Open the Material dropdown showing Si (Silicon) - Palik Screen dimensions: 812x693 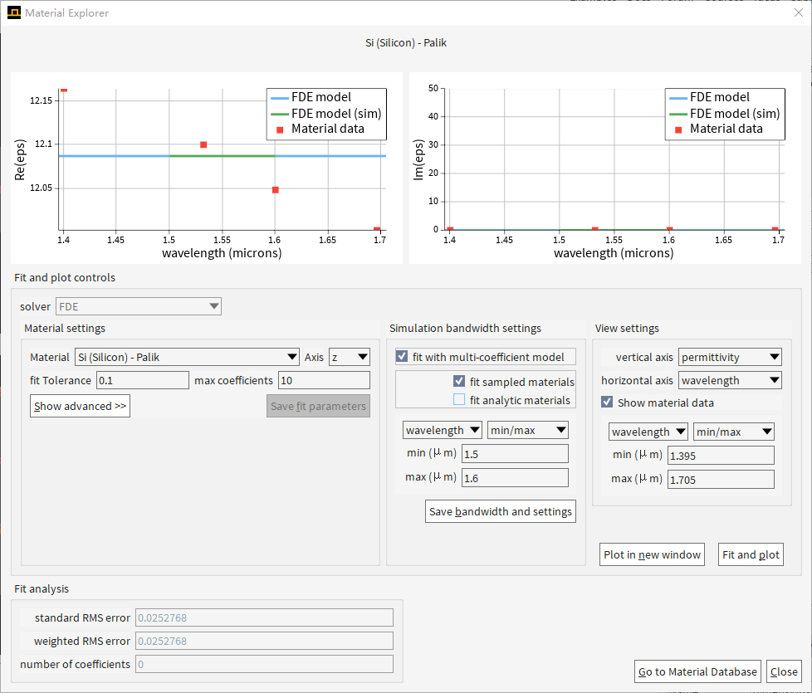coord(187,357)
